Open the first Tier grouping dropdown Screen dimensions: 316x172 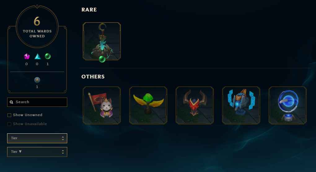point(37,138)
